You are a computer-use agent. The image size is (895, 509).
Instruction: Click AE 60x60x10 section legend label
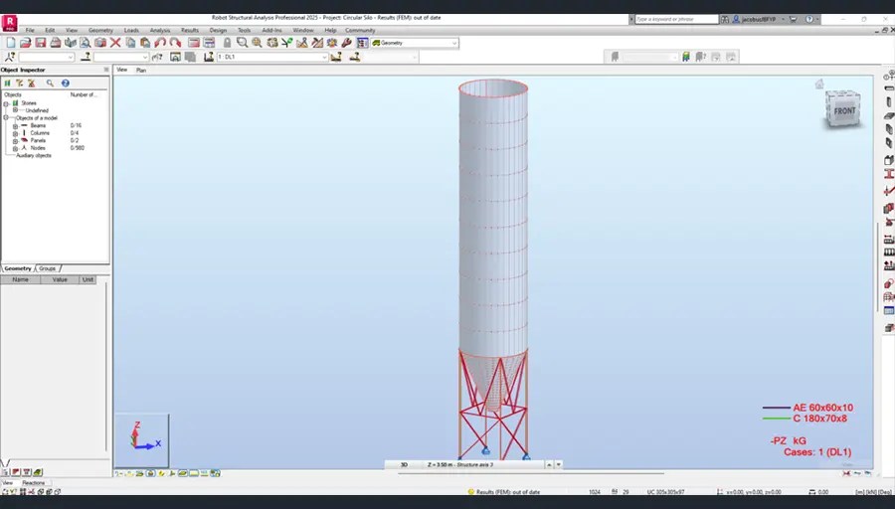point(822,408)
